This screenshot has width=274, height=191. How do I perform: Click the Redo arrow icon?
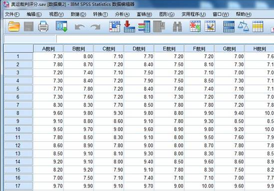tap(95, 27)
